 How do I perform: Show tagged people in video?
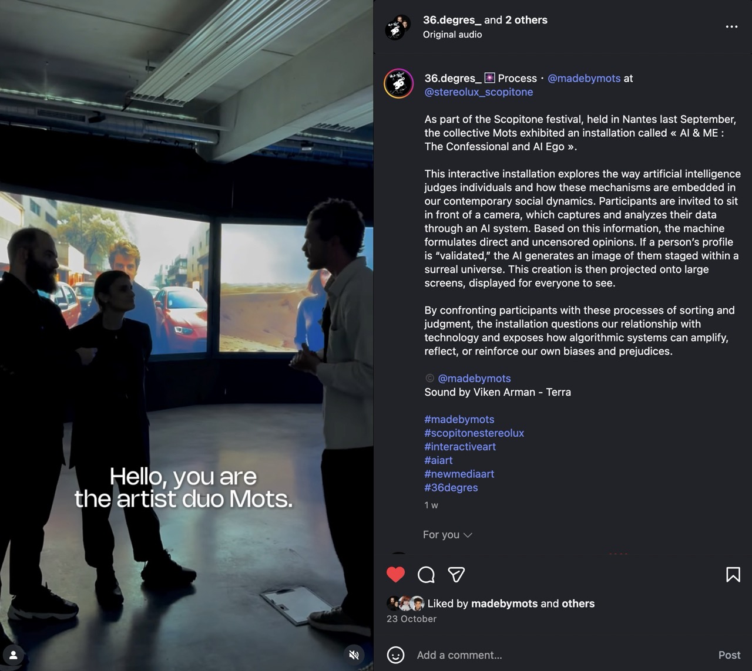pyautogui.click(x=13, y=655)
